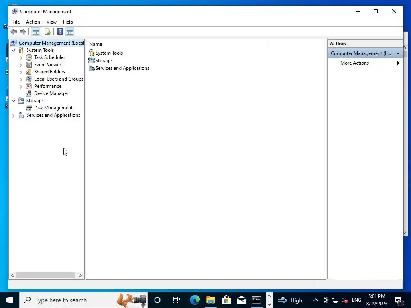Viewport: 411px width, 308px height.
Task: Select Event Viewer icon in tree
Action: point(29,65)
